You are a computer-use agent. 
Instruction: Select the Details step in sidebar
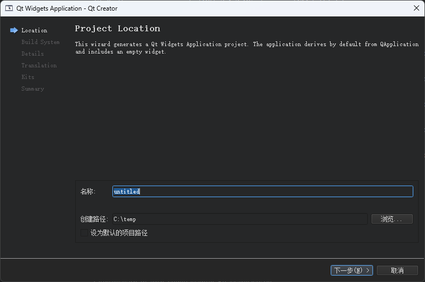click(32, 54)
